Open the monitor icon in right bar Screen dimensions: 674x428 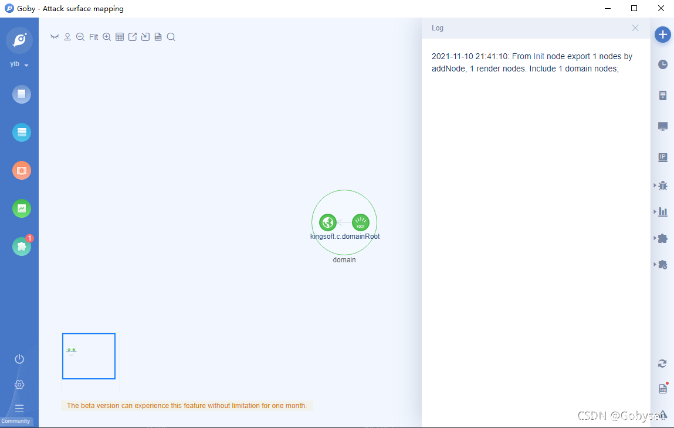(663, 126)
